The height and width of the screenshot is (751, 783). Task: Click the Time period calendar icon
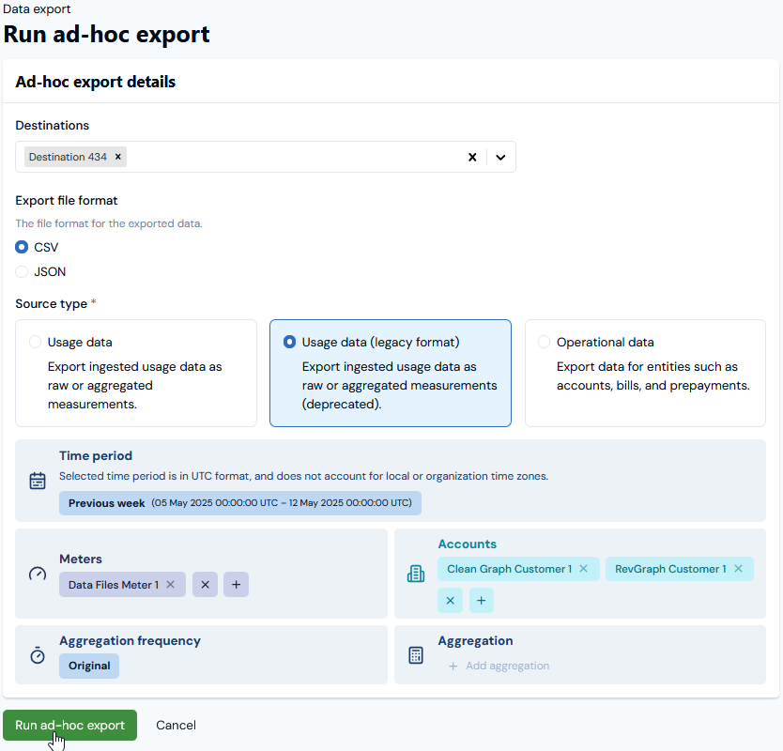click(x=38, y=481)
